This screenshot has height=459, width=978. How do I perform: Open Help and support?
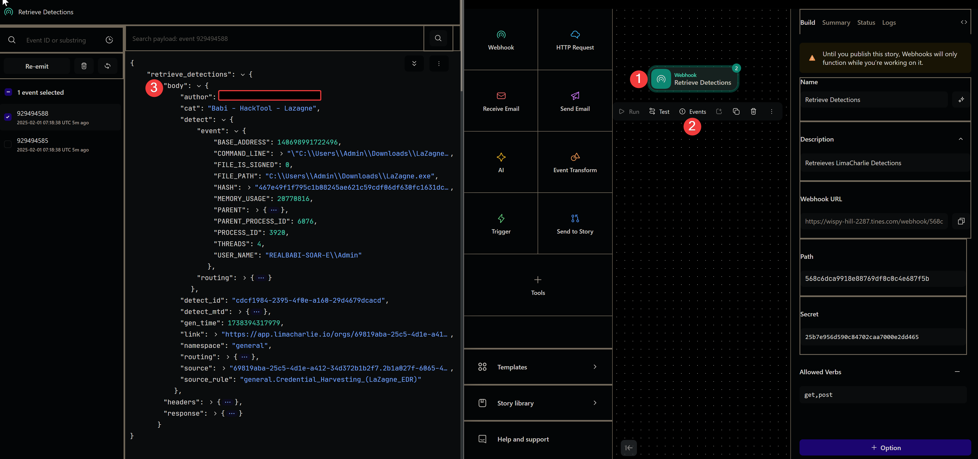pos(538,439)
